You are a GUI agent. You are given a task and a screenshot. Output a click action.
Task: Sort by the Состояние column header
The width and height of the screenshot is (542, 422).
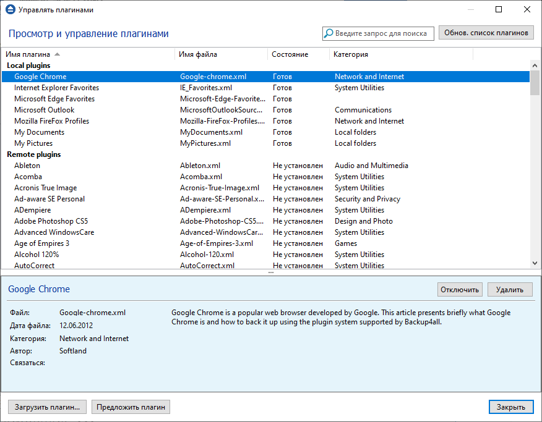point(290,54)
